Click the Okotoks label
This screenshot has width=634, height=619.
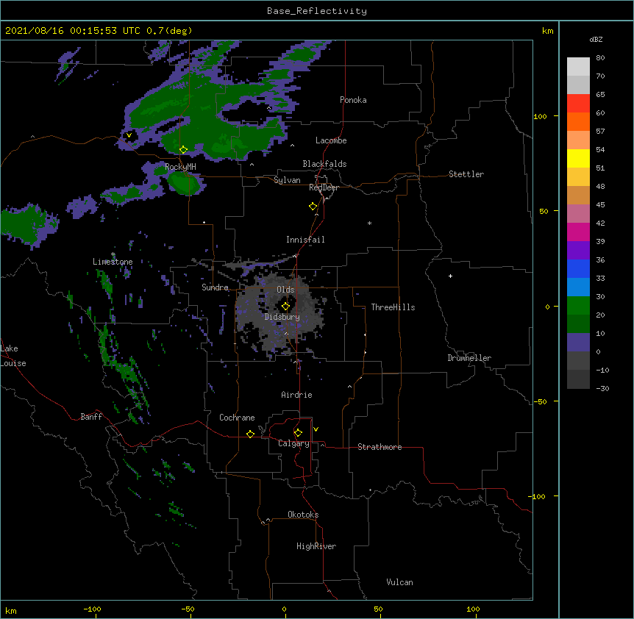[x=303, y=515]
